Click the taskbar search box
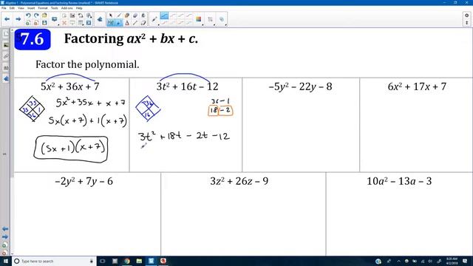Screen dimensions: 473x266 (x=54, y=261)
